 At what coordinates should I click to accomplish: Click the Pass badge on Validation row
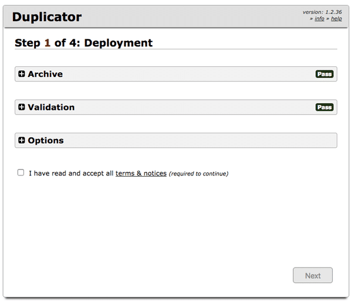[324, 107]
